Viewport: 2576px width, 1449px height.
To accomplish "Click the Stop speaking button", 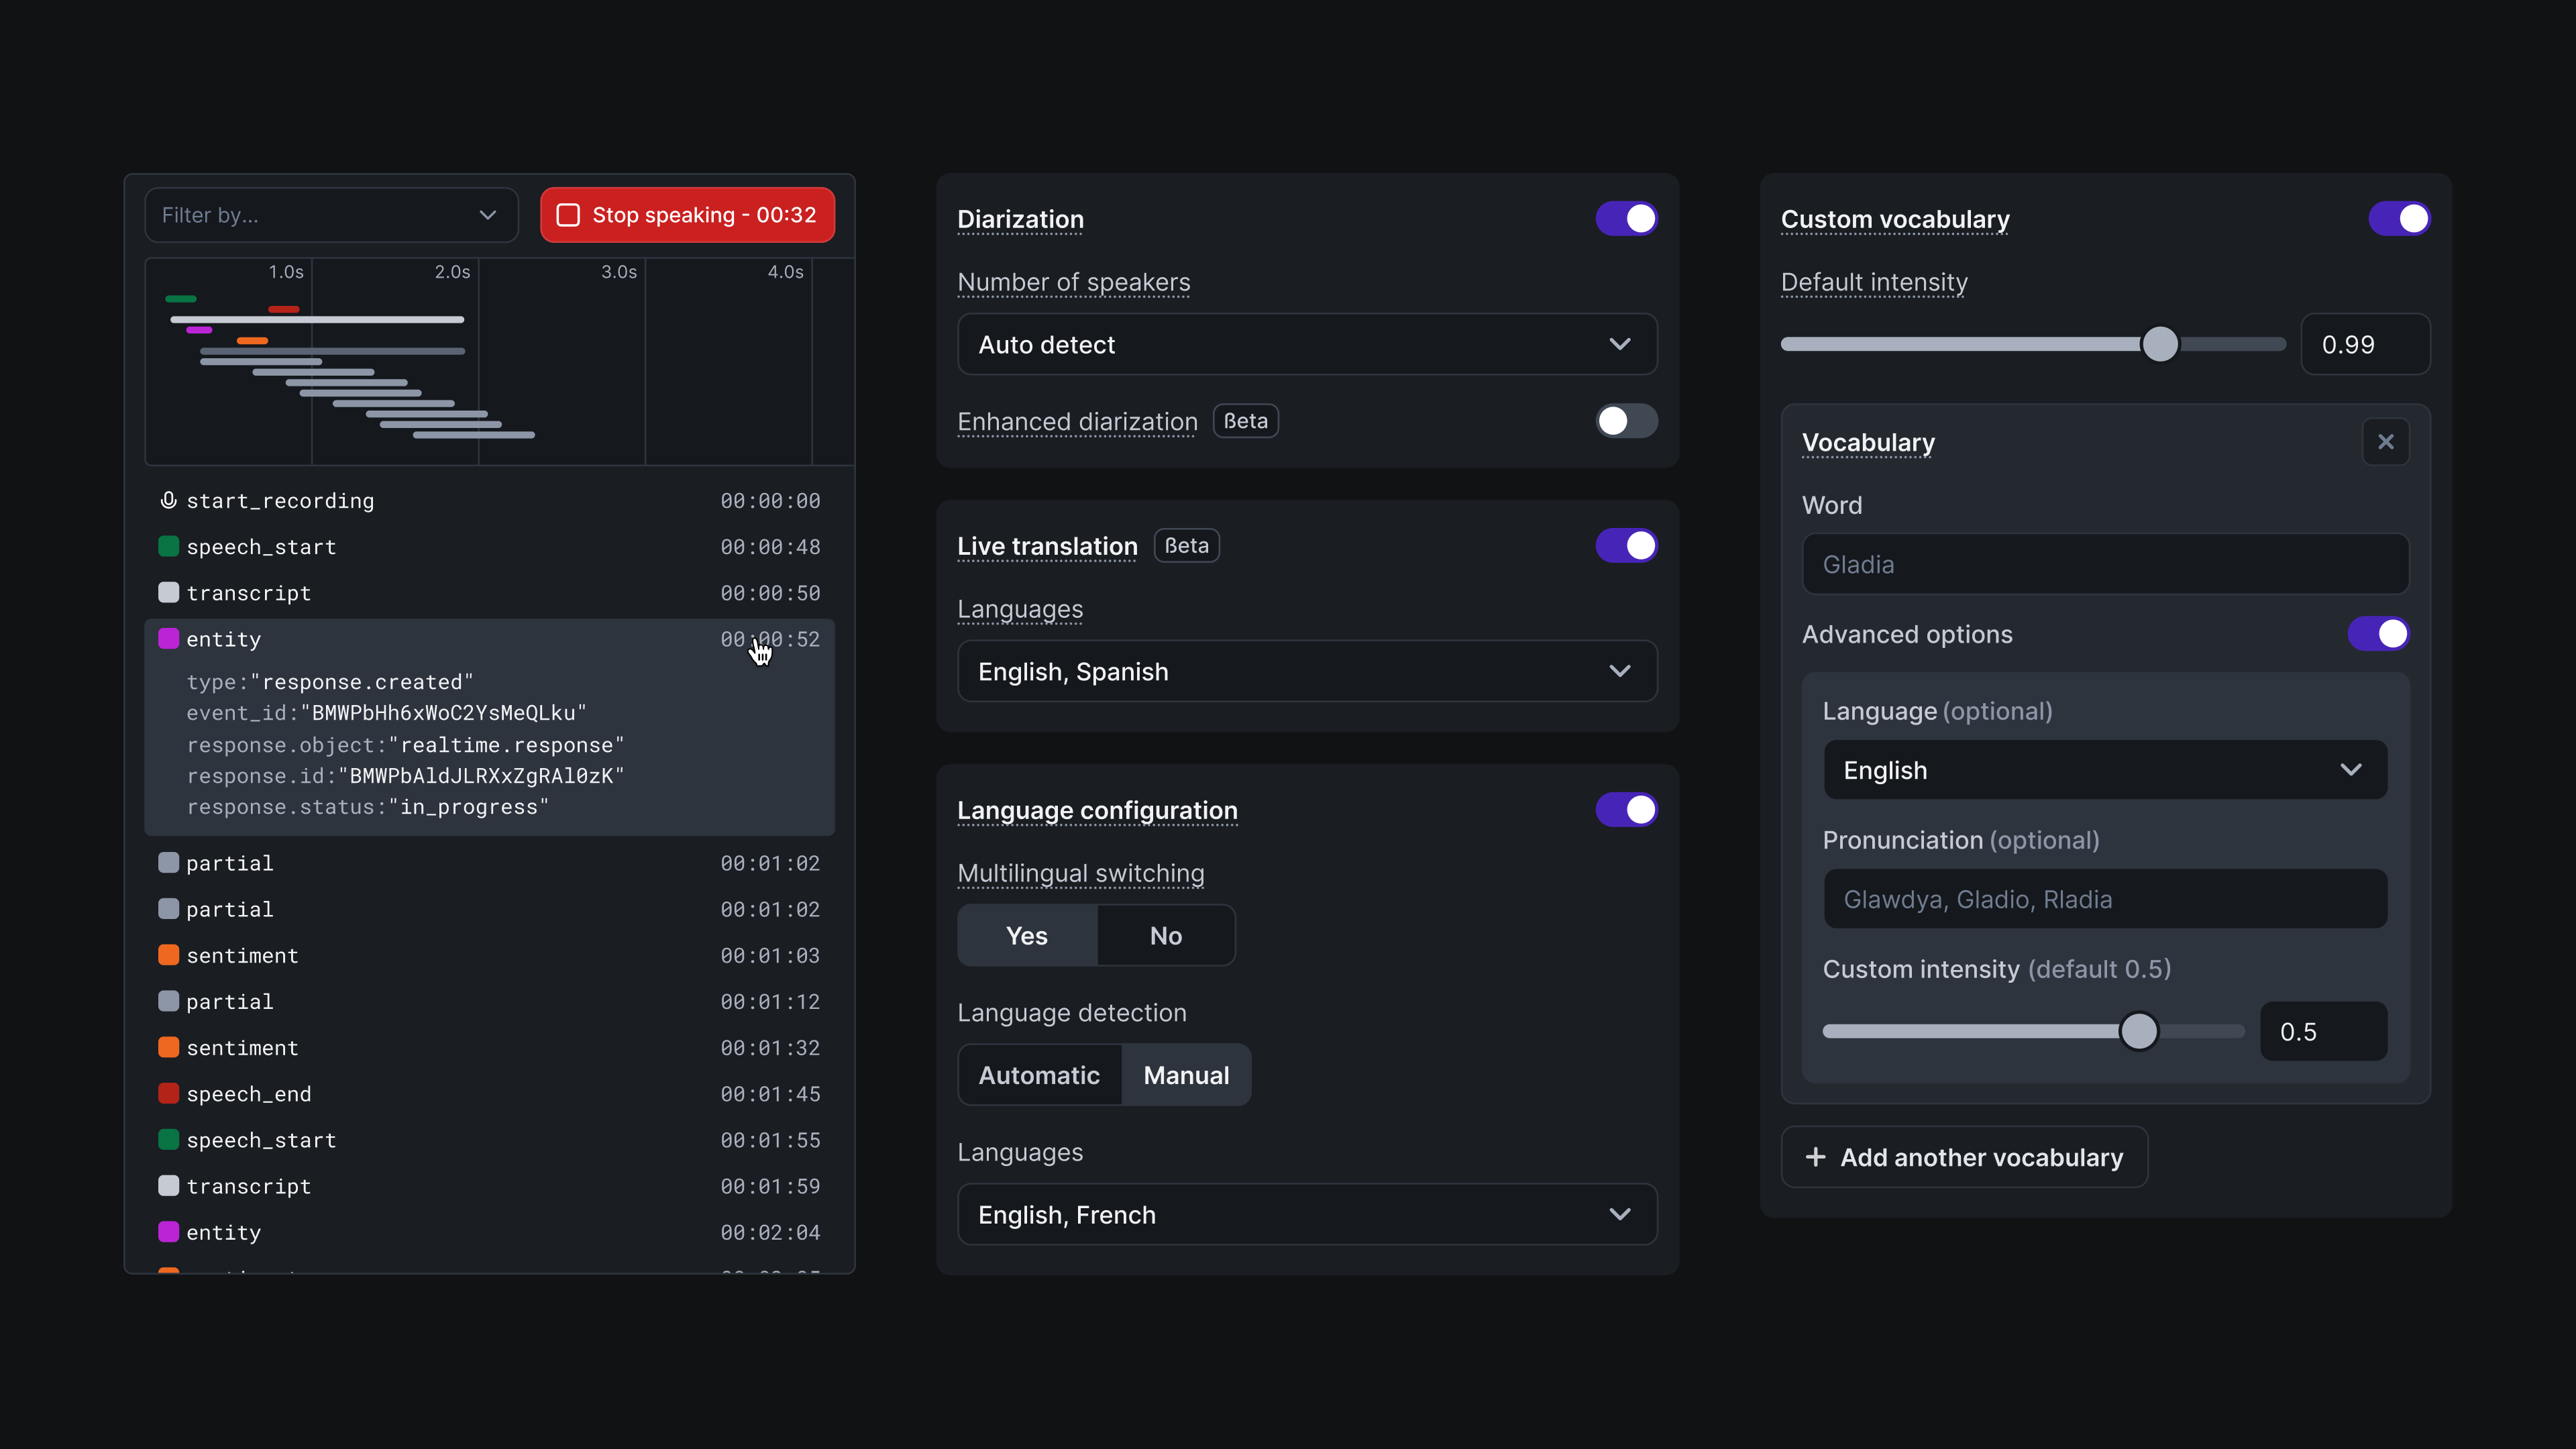I will (x=687, y=214).
